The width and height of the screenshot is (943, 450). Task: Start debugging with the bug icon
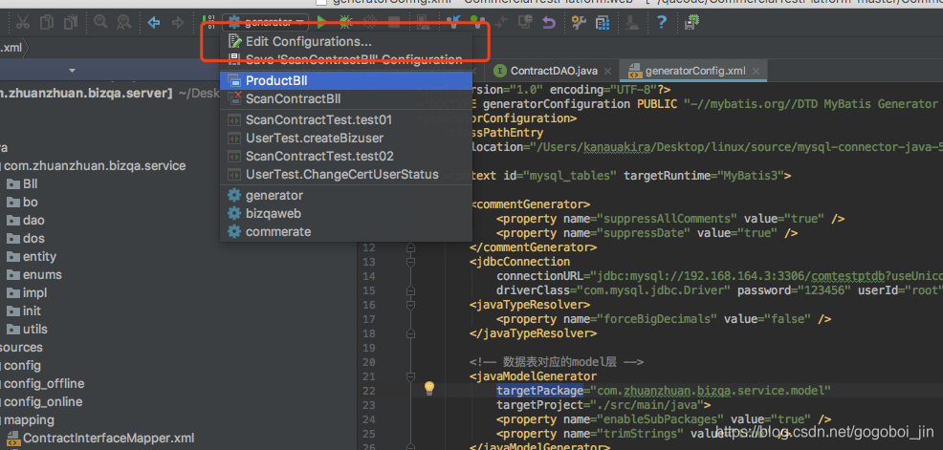click(x=345, y=23)
